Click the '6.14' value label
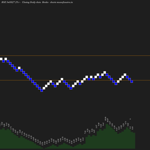The height and width of the screenshot is (150, 150). click(x=70, y=141)
